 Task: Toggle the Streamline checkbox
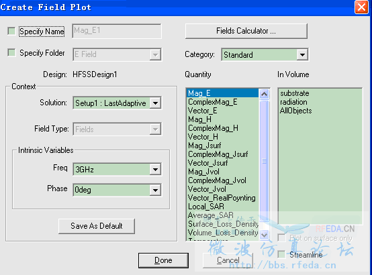click(281, 254)
